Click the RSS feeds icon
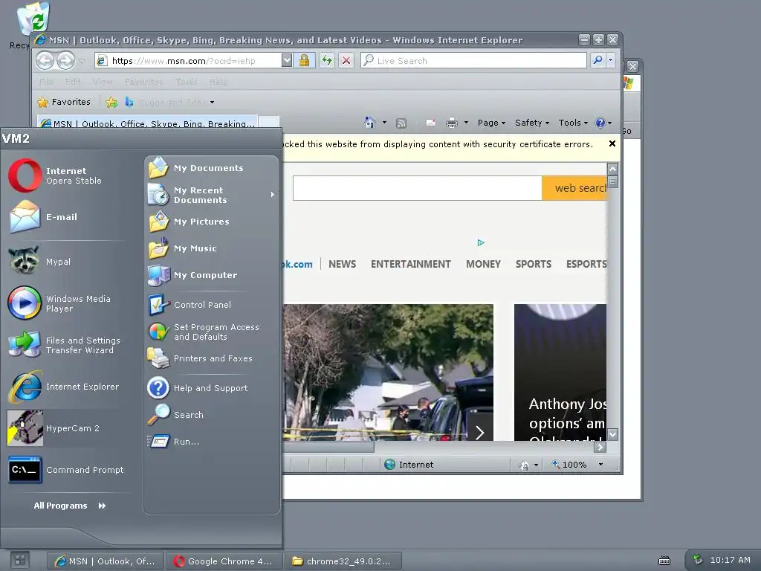Image resolution: width=761 pixels, height=571 pixels. (401, 123)
